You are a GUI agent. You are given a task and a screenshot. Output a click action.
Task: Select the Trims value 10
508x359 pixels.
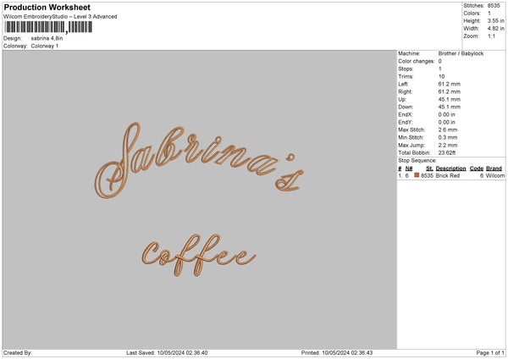tap(441, 76)
